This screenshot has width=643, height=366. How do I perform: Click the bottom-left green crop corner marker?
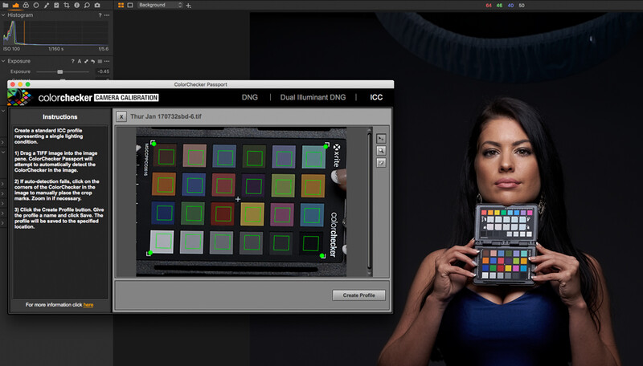tap(149, 253)
